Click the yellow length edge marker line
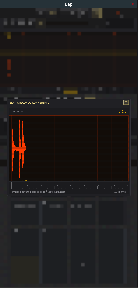The height and width of the screenshot is (288, 138). (26, 148)
